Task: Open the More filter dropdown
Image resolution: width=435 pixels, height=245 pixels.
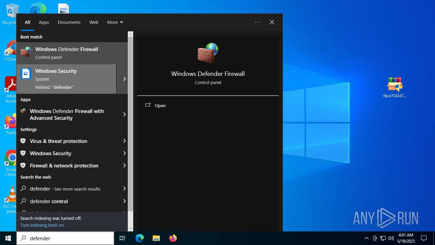Action: (115, 22)
